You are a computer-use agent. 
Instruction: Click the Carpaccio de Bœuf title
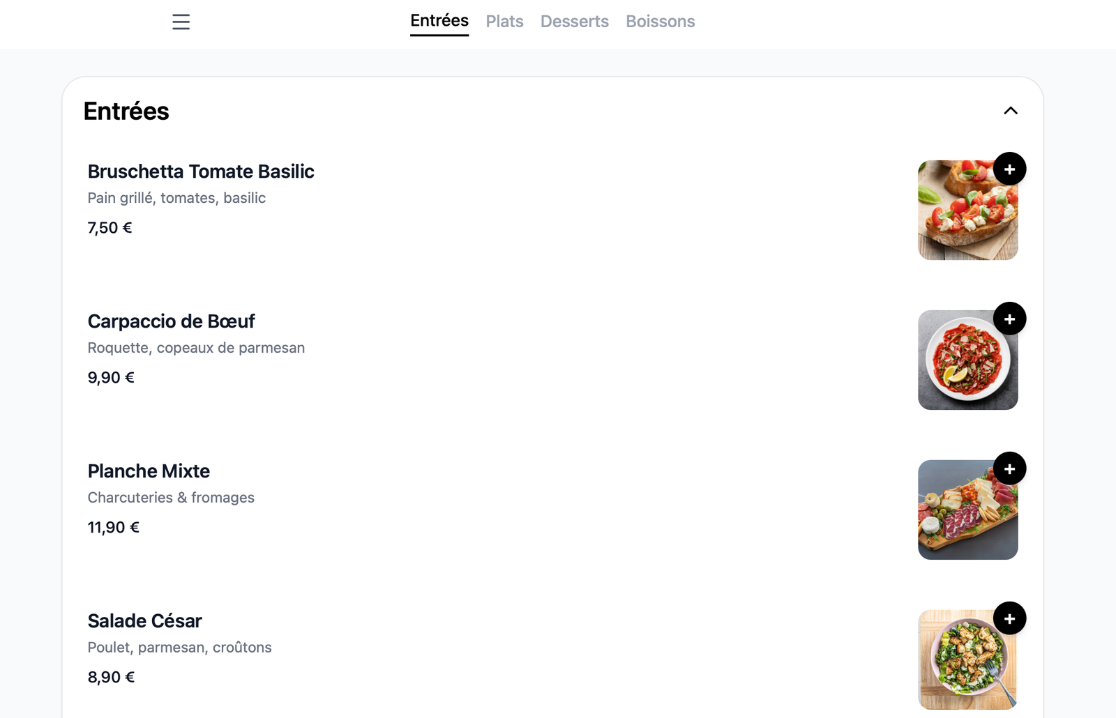pyautogui.click(x=171, y=321)
